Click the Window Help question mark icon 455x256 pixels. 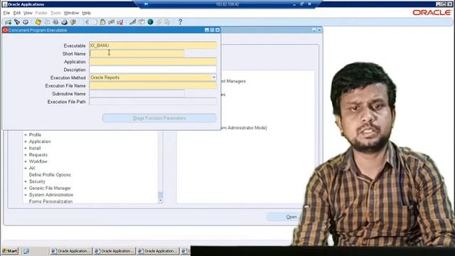point(180,22)
